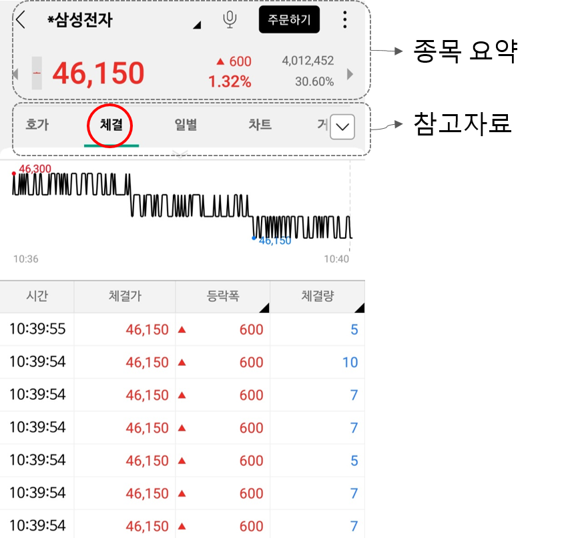Open the three-dot overflow menu
The height and width of the screenshot is (538, 562).
click(x=344, y=19)
